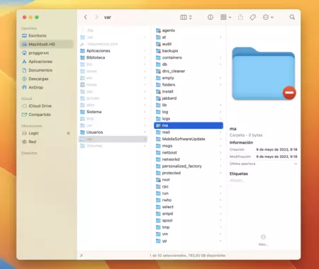The height and width of the screenshot is (269, 319).
Task: Open the Group By grid dropdown
Action: point(225,17)
